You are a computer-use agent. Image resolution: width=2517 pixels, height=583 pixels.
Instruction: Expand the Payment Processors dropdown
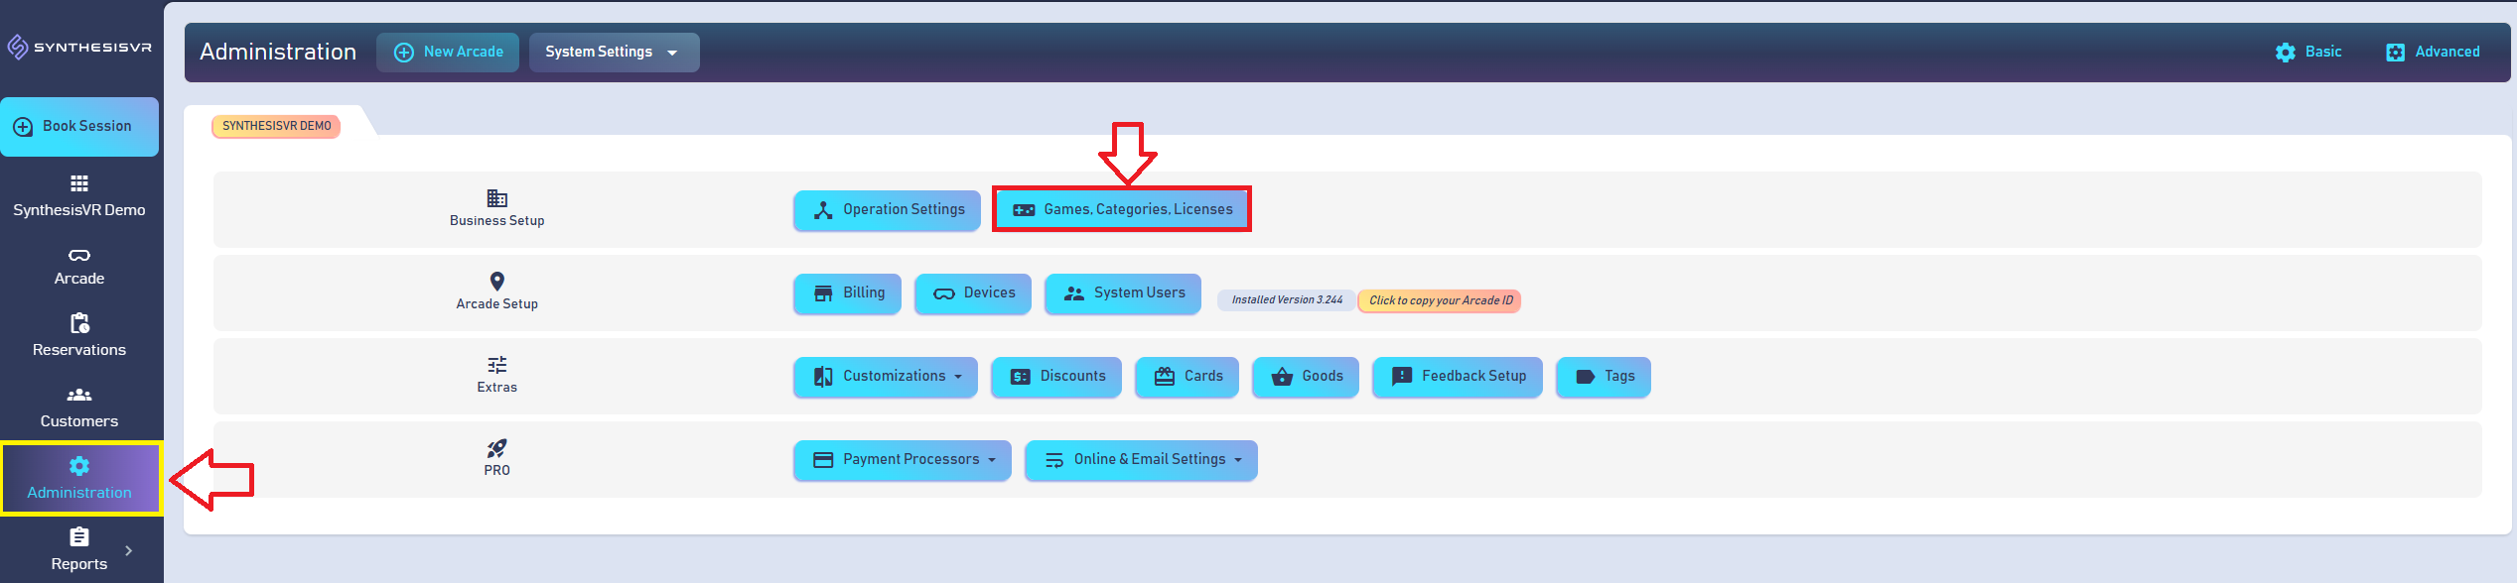(x=903, y=459)
